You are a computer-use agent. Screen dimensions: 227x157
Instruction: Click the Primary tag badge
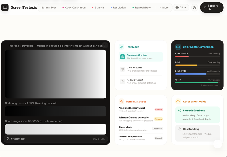[159, 109]
